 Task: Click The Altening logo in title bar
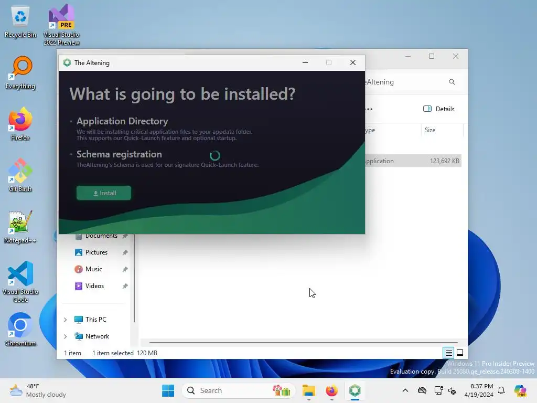(x=67, y=63)
